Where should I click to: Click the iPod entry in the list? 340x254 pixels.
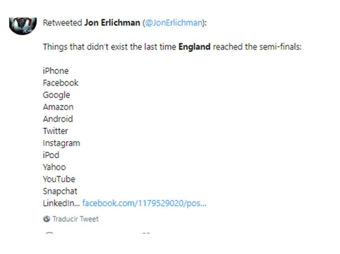[x=51, y=155]
